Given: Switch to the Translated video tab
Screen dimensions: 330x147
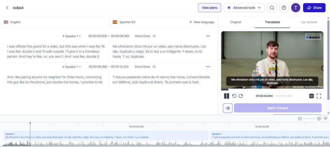Looking at the screenshot, I should [x=272, y=22].
